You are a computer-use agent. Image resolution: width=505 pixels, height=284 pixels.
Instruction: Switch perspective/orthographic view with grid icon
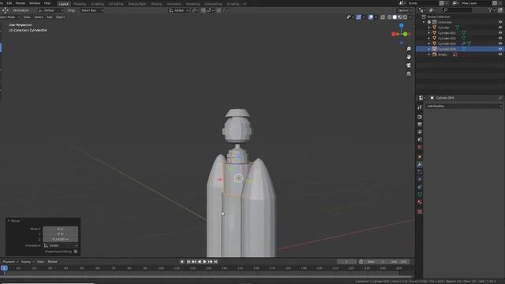[x=409, y=73]
